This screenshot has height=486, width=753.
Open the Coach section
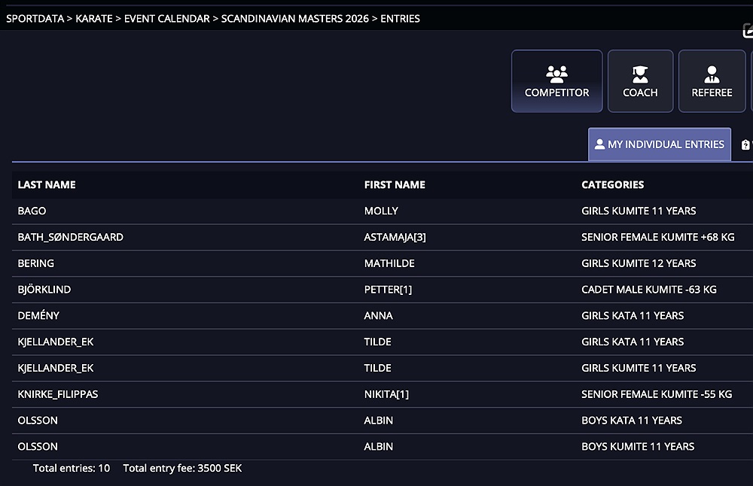point(640,81)
